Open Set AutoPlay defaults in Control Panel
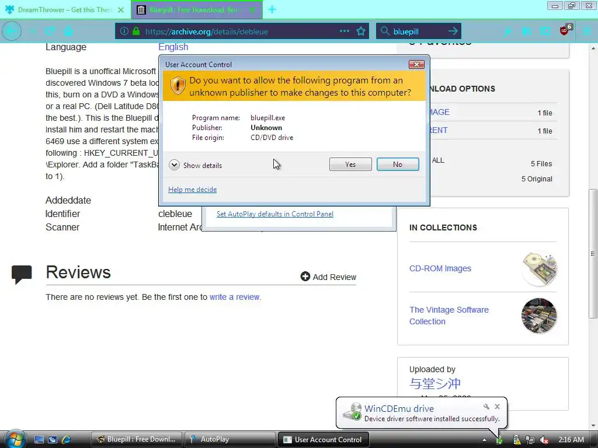This screenshot has height=448, width=598. click(274, 213)
